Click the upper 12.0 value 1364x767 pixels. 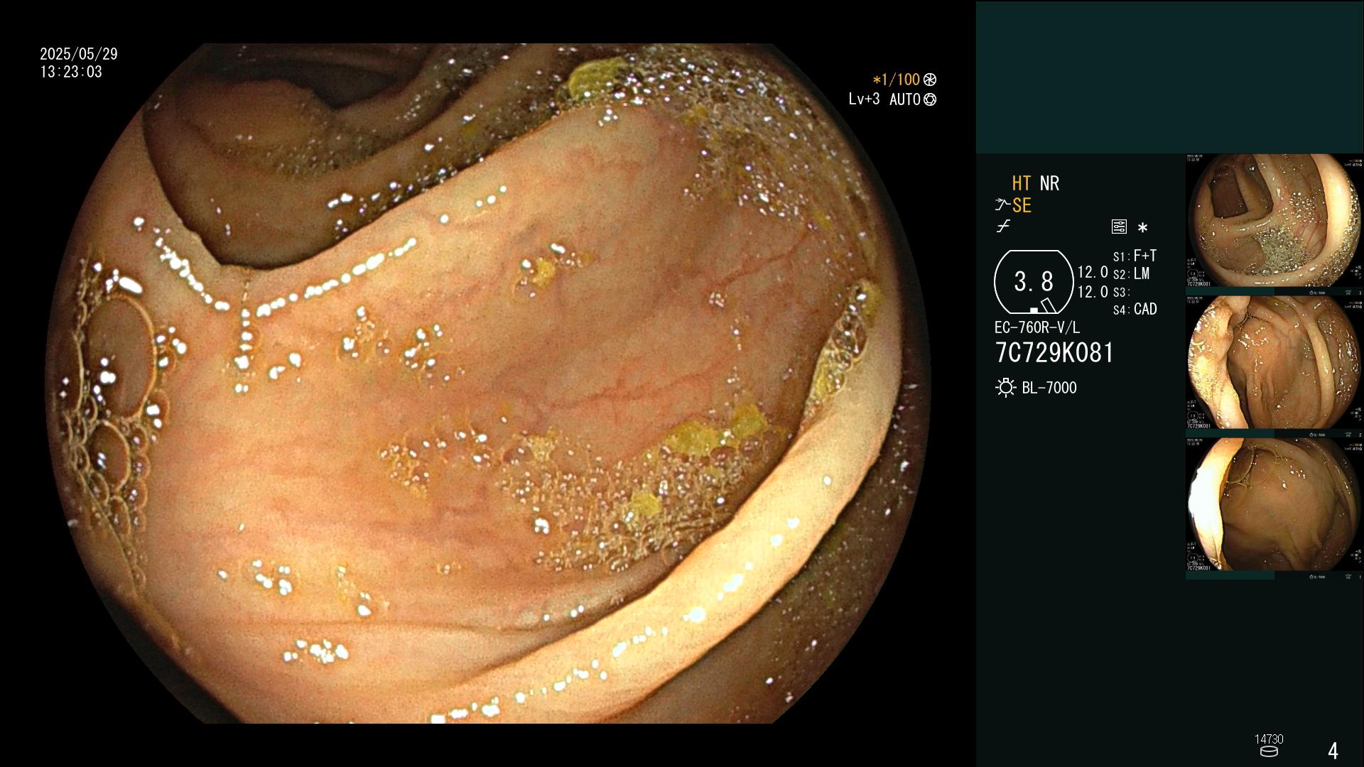(x=1093, y=273)
